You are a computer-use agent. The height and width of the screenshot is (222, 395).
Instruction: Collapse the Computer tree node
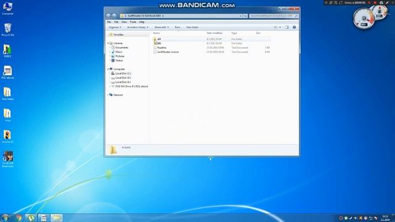tap(108, 69)
